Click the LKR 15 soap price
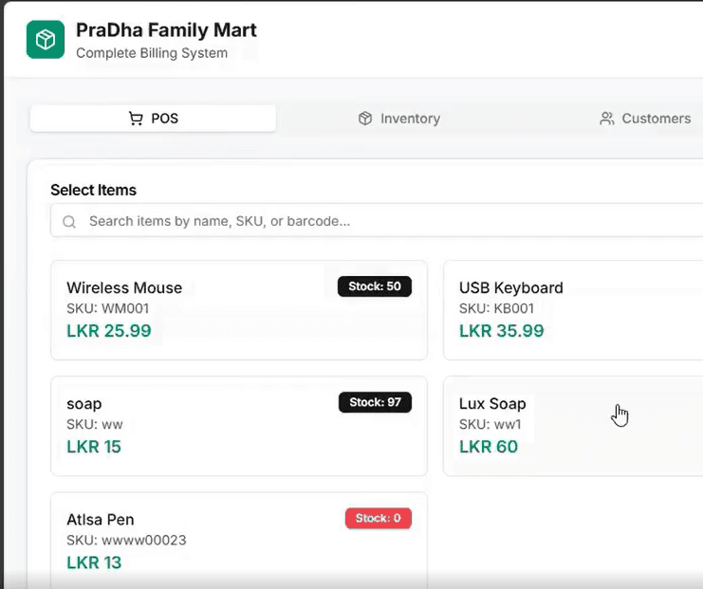 [94, 447]
